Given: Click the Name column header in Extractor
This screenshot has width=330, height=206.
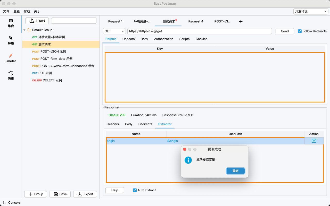Looking at the screenshot, I should [136, 134].
